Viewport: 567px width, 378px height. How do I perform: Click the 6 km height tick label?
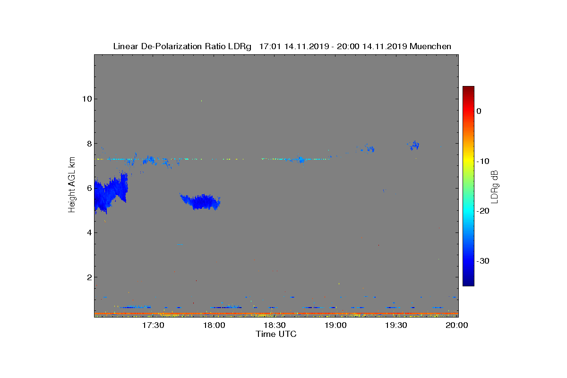point(89,188)
